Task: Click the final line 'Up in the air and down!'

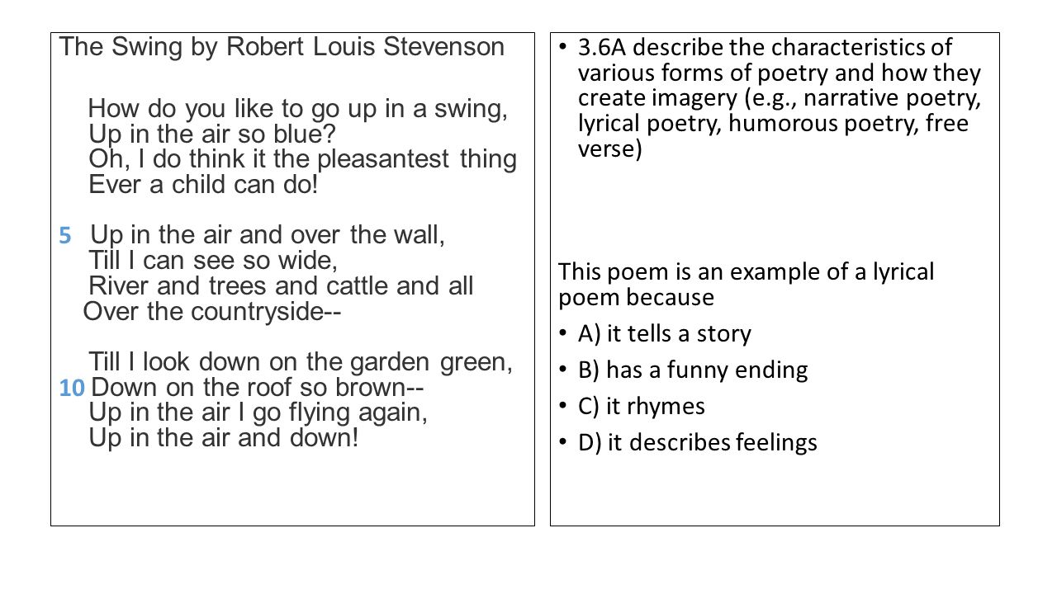Action: click(224, 437)
